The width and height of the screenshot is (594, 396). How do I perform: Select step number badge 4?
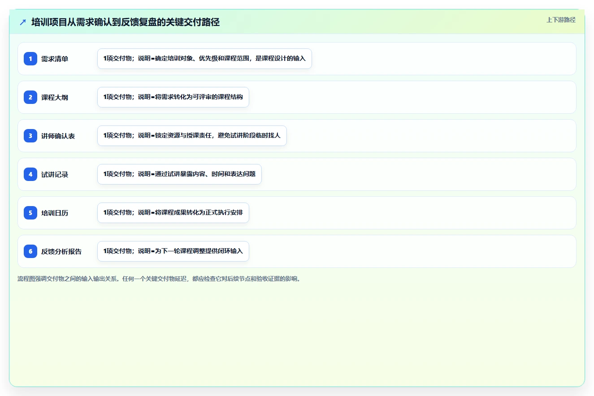coord(30,174)
